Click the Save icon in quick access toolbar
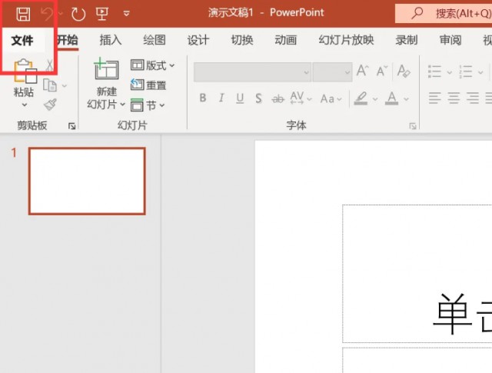This screenshot has height=373, width=492. [x=23, y=14]
